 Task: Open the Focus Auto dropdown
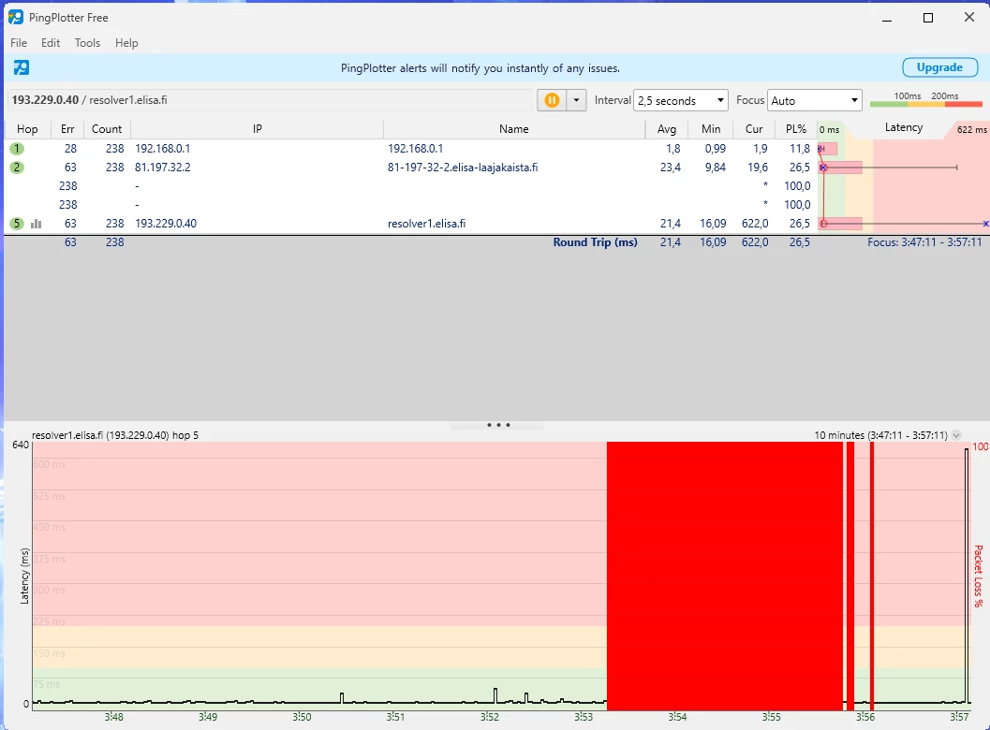(815, 100)
